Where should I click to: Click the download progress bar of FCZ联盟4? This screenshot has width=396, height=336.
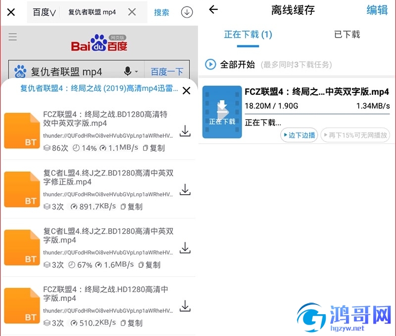click(317, 114)
